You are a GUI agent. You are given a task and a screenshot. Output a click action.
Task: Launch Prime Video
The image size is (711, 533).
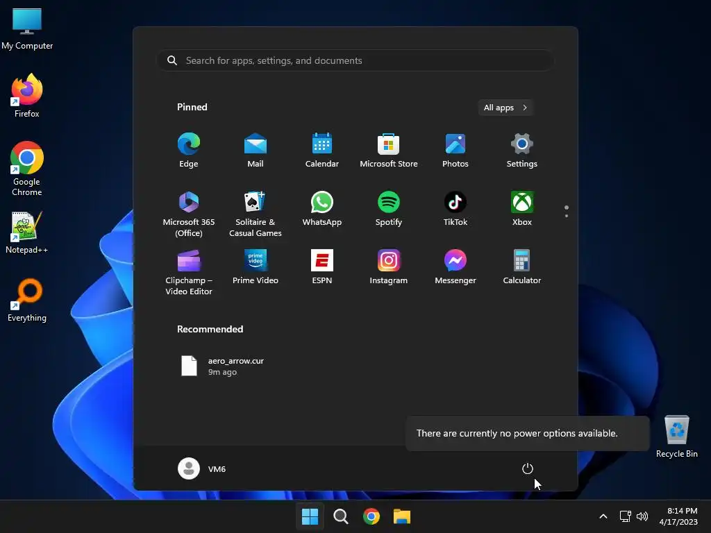click(x=256, y=267)
